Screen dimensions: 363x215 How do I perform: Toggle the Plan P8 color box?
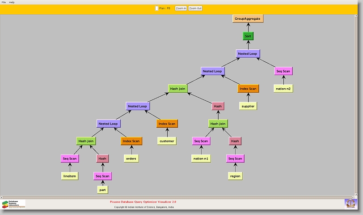coord(156,8)
